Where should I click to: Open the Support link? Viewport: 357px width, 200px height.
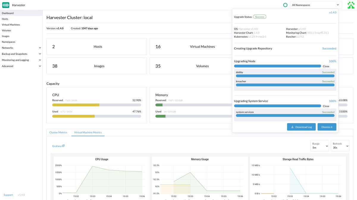pos(8,195)
